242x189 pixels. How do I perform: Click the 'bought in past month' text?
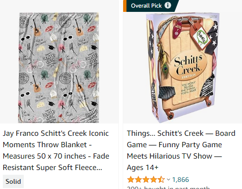pos(168,188)
